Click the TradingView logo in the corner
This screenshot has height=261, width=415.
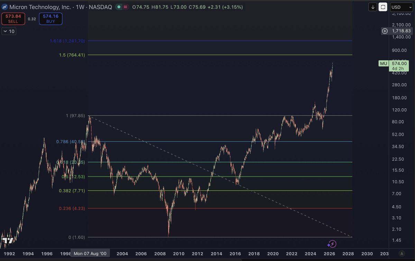pos(7,240)
